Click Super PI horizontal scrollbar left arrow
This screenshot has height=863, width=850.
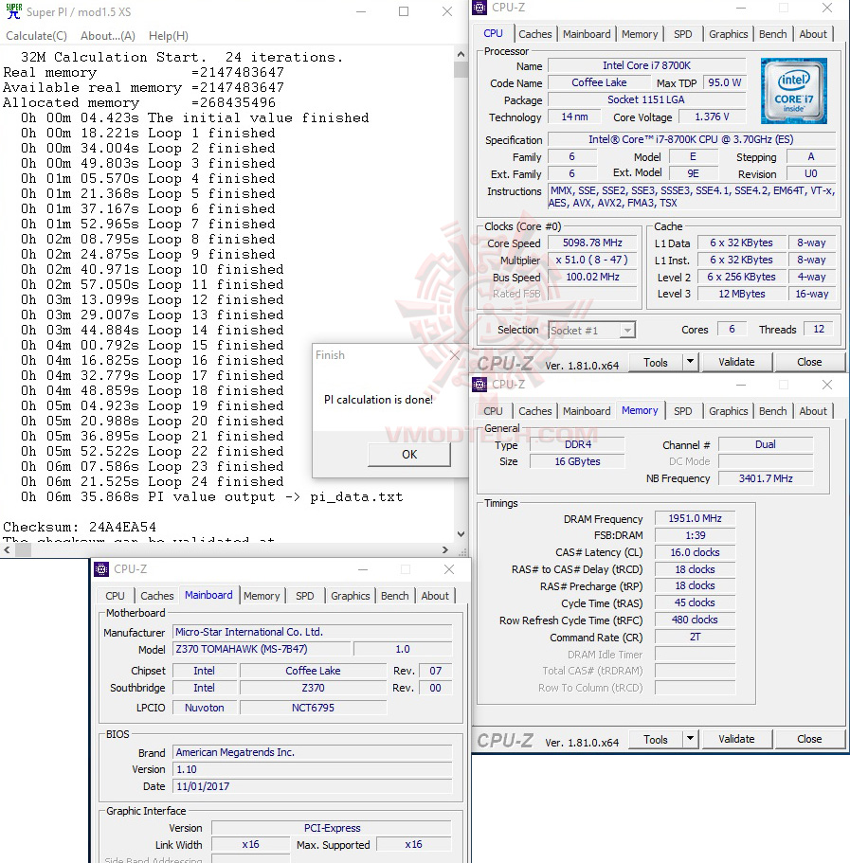click(6, 549)
